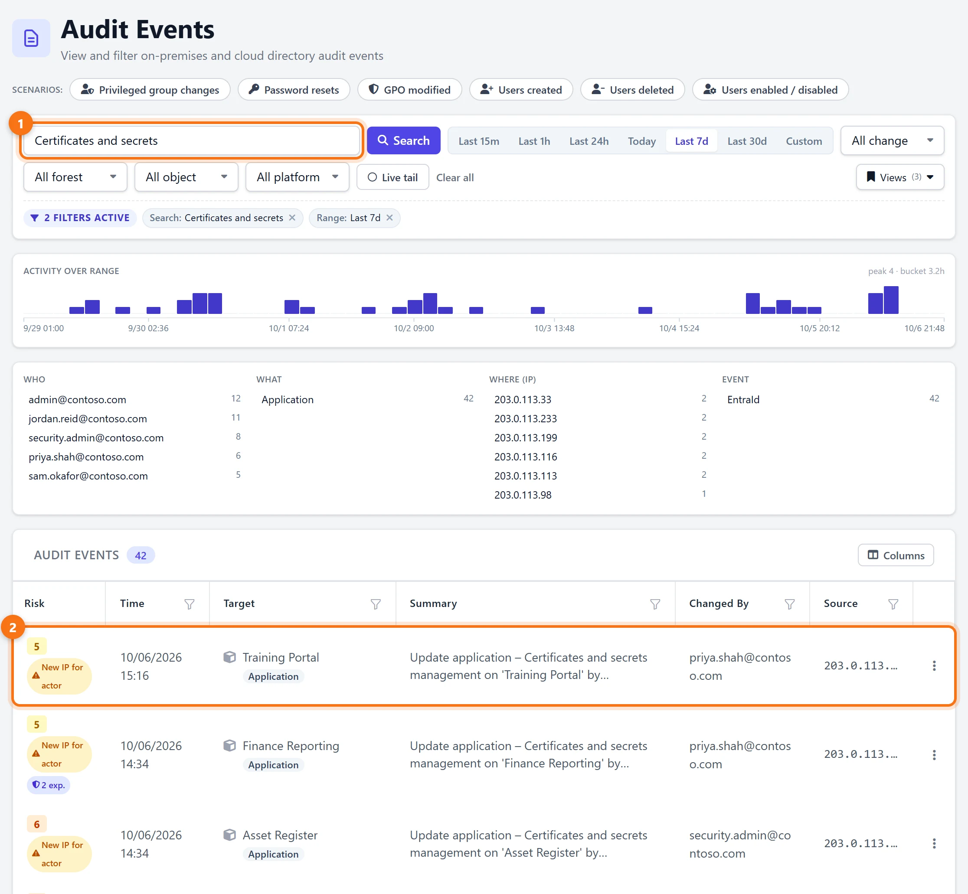Image resolution: width=968 pixels, height=894 pixels.
Task: Open the All change dropdown
Action: 892,141
